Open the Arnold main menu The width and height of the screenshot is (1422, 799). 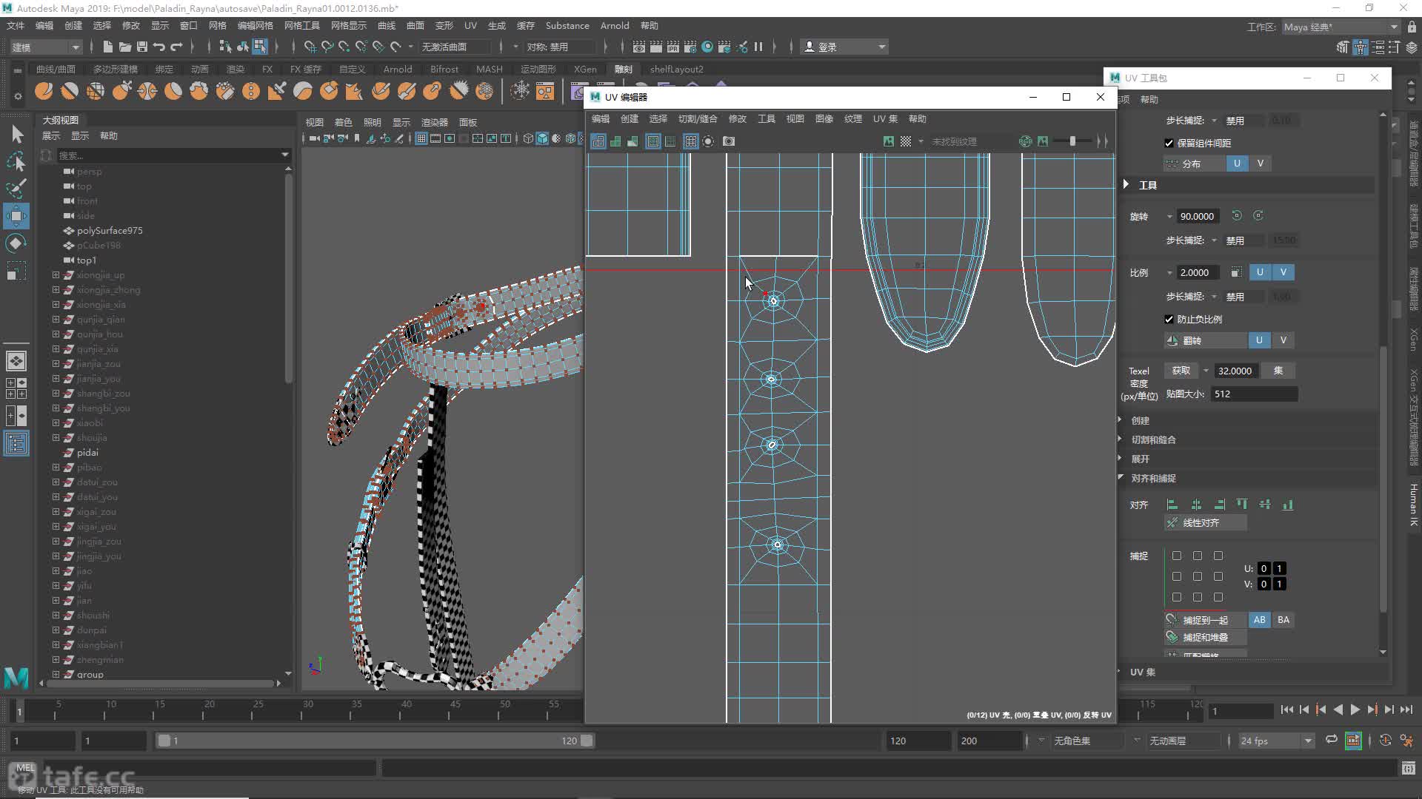[x=615, y=25]
